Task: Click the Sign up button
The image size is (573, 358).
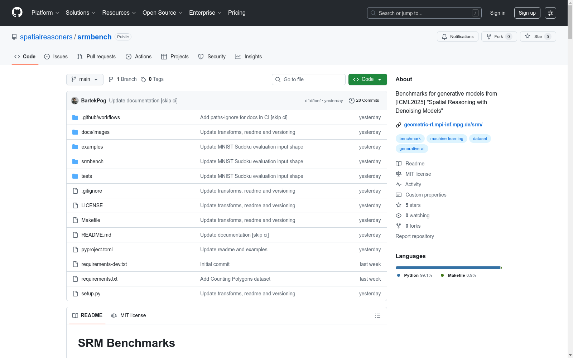Action: point(527,13)
